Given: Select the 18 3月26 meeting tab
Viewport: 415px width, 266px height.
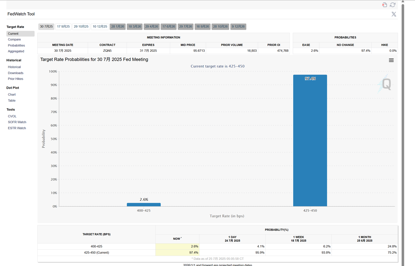Looking at the screenshot, I should coord(135,27).
